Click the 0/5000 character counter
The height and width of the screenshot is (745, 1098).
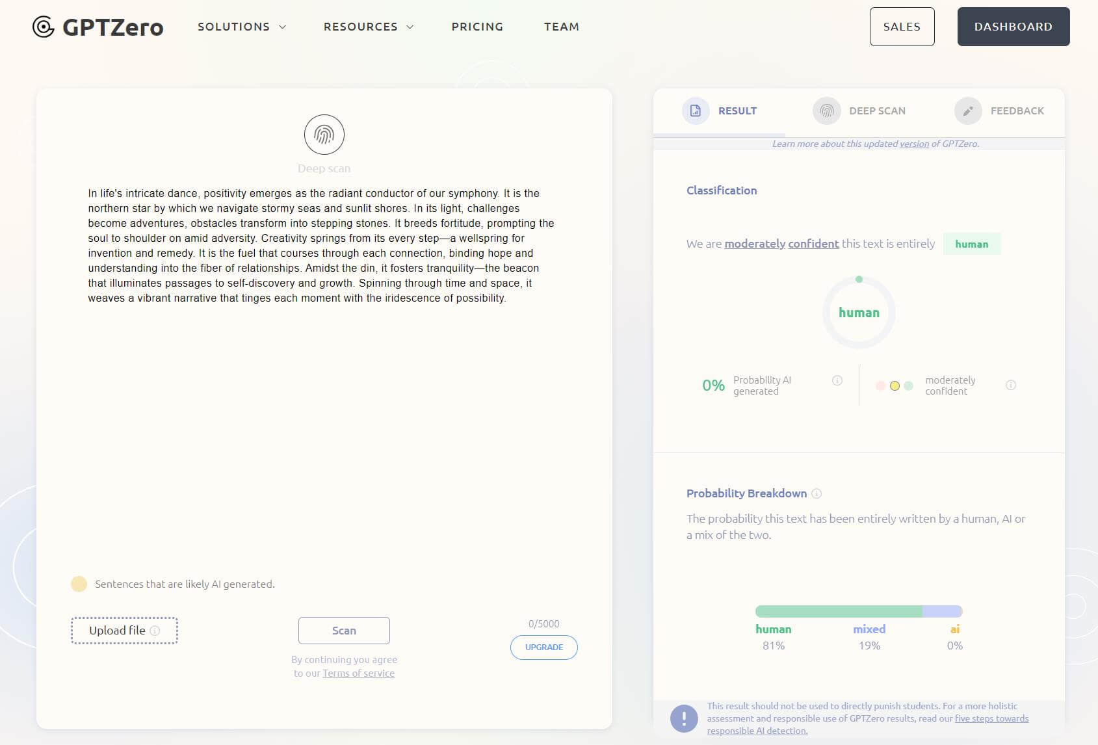[x=544, y=624]
